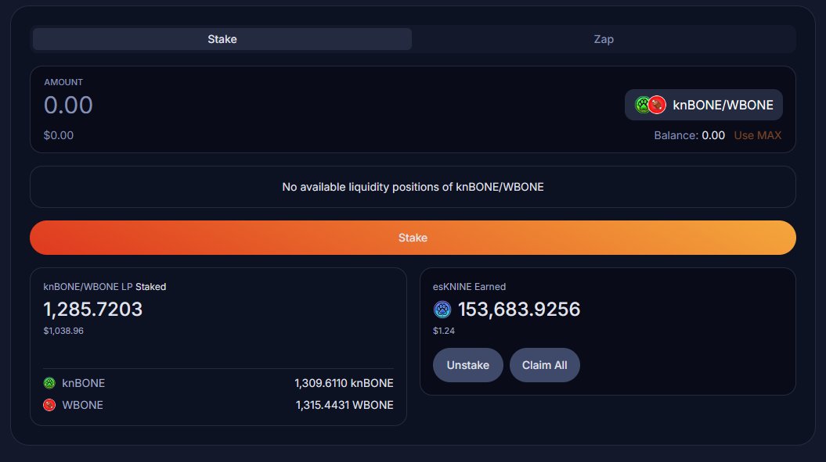Click knBONE/WBONE LP Staked heading
826x462 pixels.
(104, 287)
